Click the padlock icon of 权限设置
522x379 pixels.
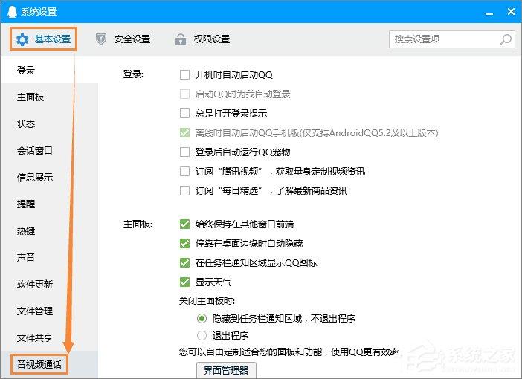[x=181, y=39]
